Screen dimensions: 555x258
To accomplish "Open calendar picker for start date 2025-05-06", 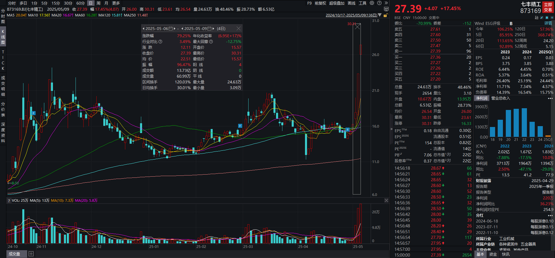I will (x=171, y=29).
